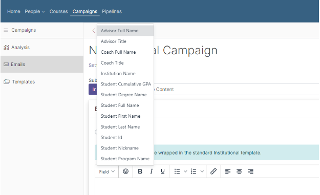Choose Coach Title merge field
Viewport: 320px width, 195px height.
point(125,62)
